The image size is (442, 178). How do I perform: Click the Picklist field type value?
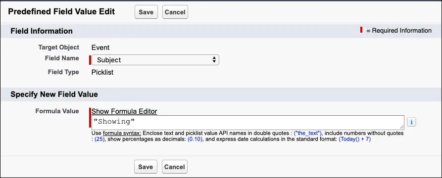(102, 72)
